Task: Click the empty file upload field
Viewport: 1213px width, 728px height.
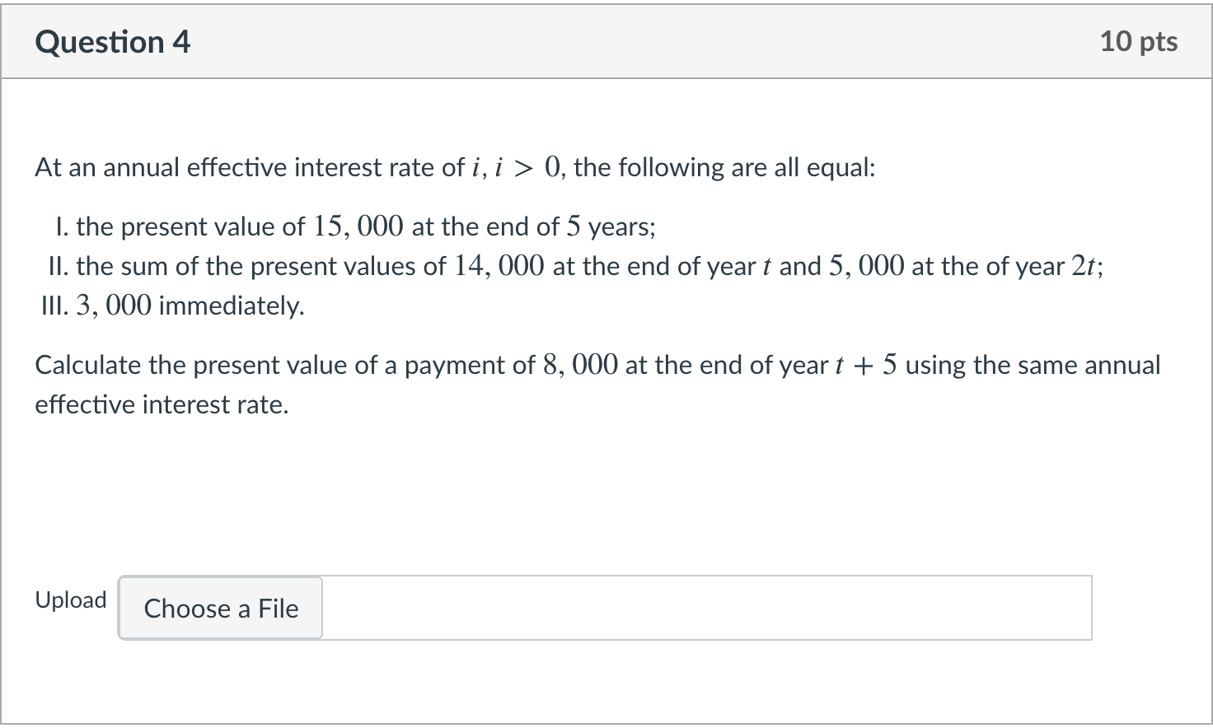Action: tap(706, 608)
